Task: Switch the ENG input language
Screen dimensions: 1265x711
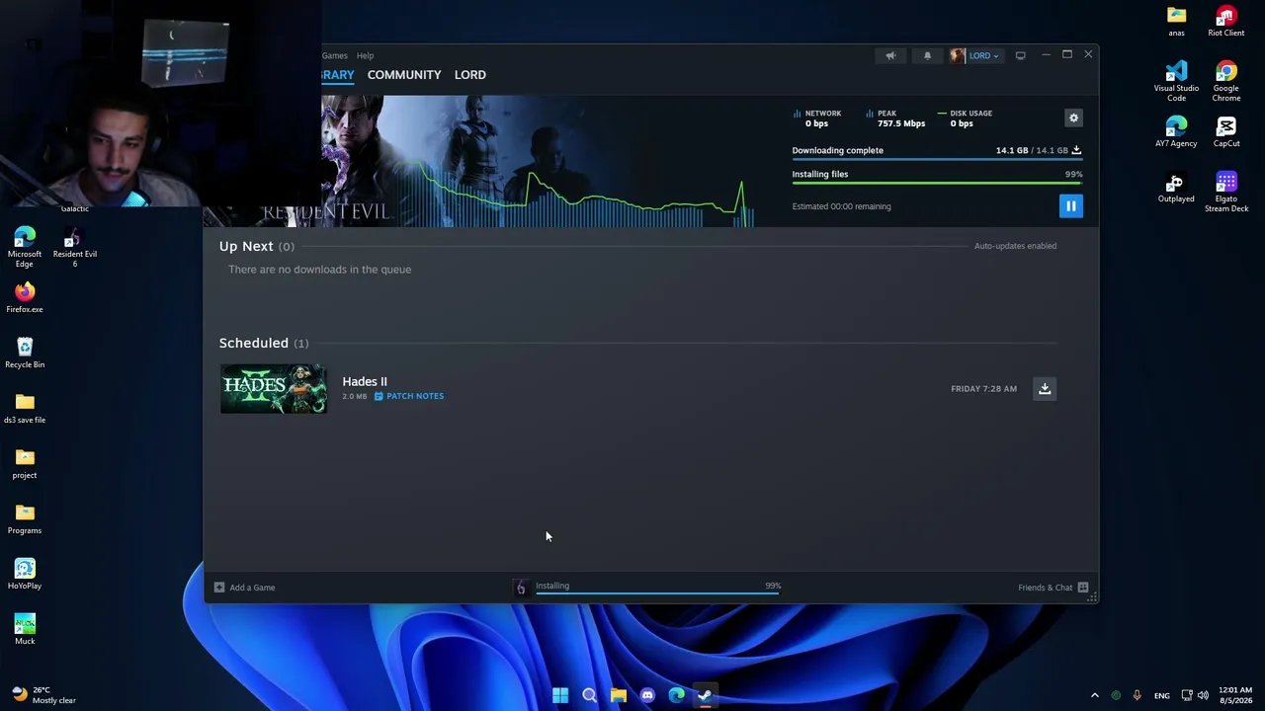Action: coord(1161,695)
